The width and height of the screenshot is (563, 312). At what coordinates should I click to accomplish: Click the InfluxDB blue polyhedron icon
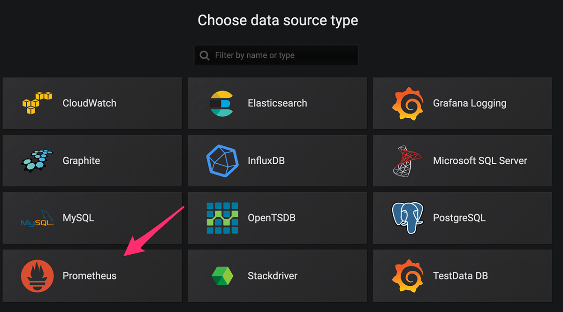[222, 160]
